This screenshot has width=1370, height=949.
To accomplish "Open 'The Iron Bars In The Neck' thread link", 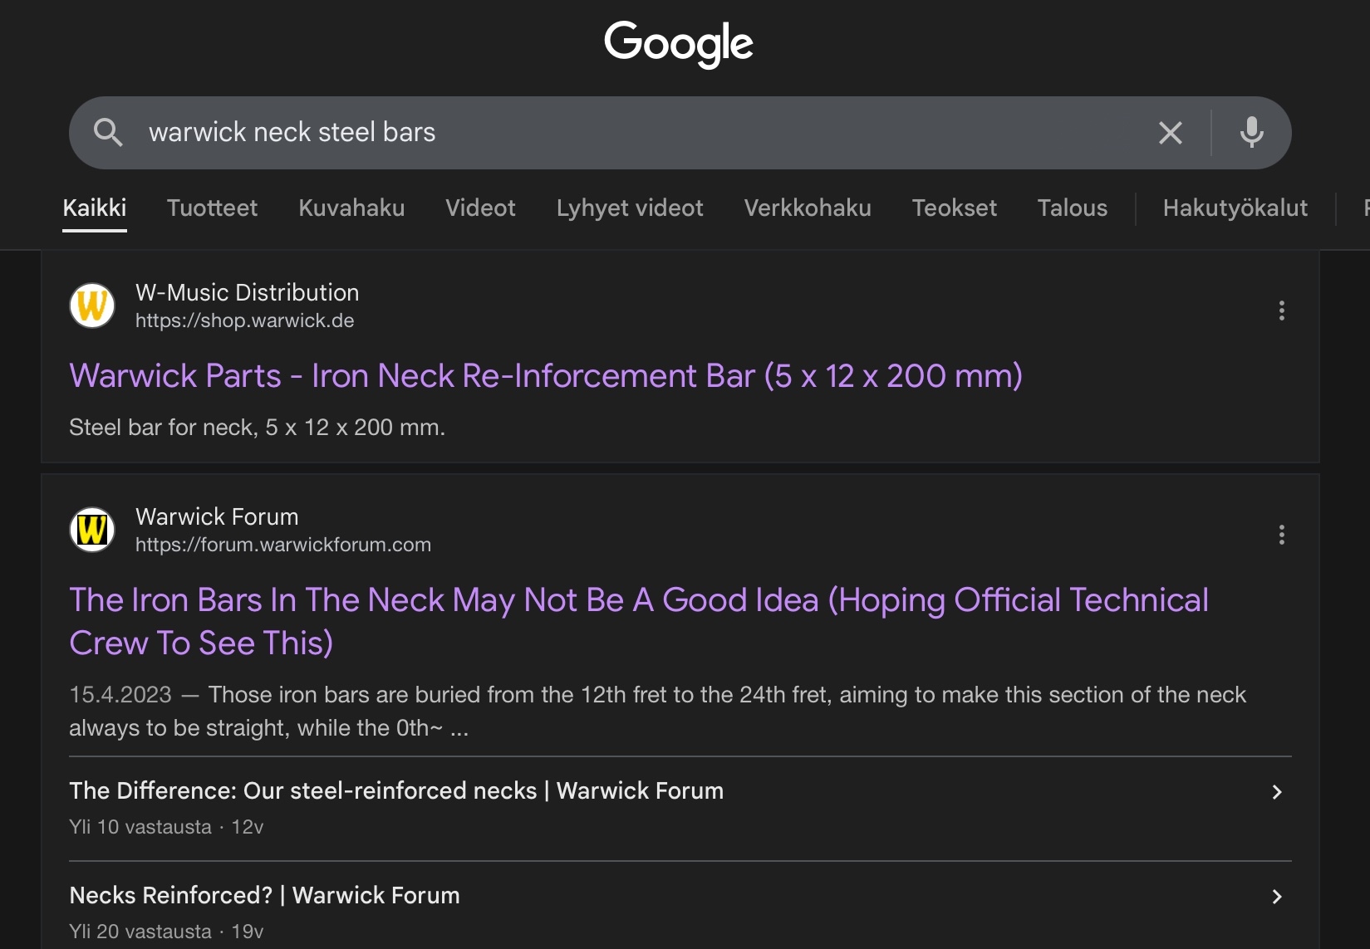I will coord(639,621).
